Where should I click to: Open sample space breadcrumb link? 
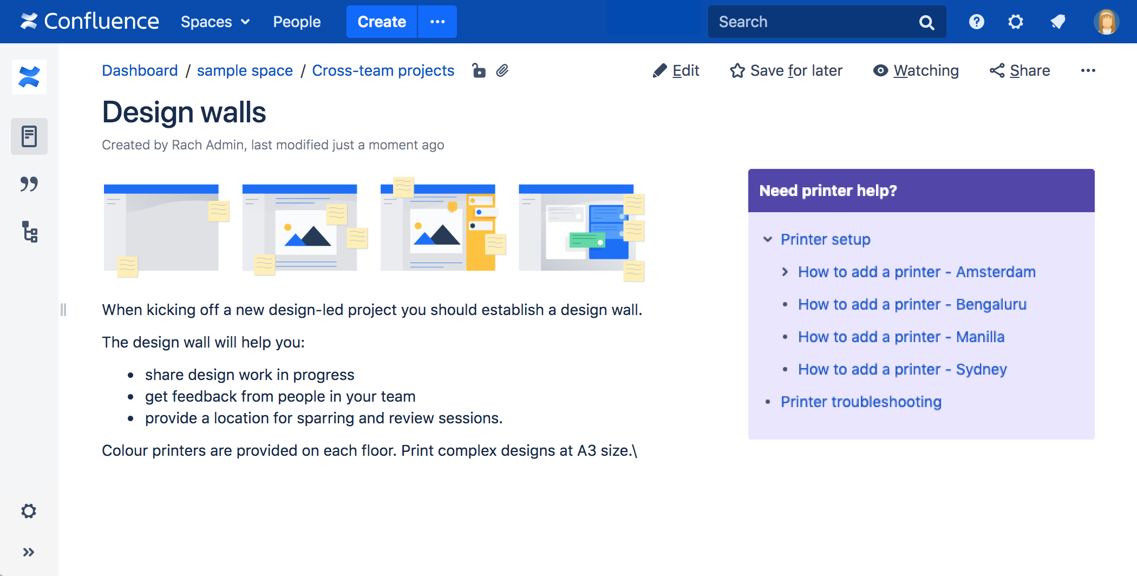245,70
